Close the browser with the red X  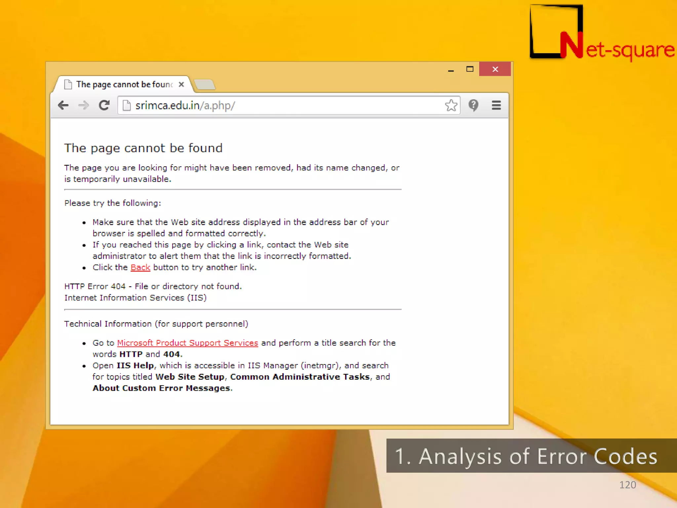point(495,69)
